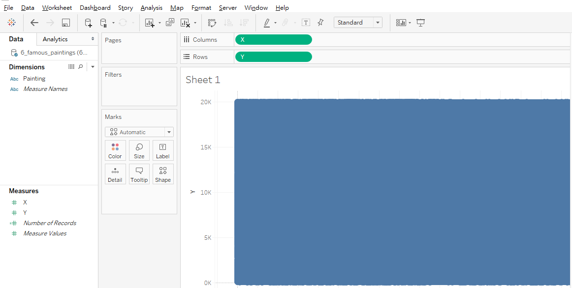The image size is (572, 288).
Task: Toggle view data as list in Dimensions
Action: tap(71, 66)
